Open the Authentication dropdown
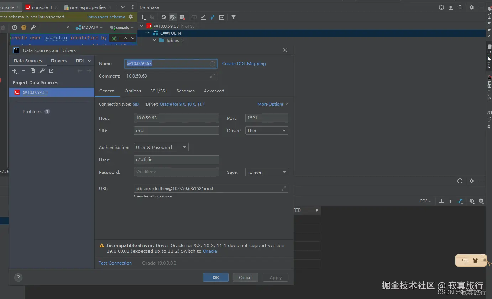 [161, 147]
